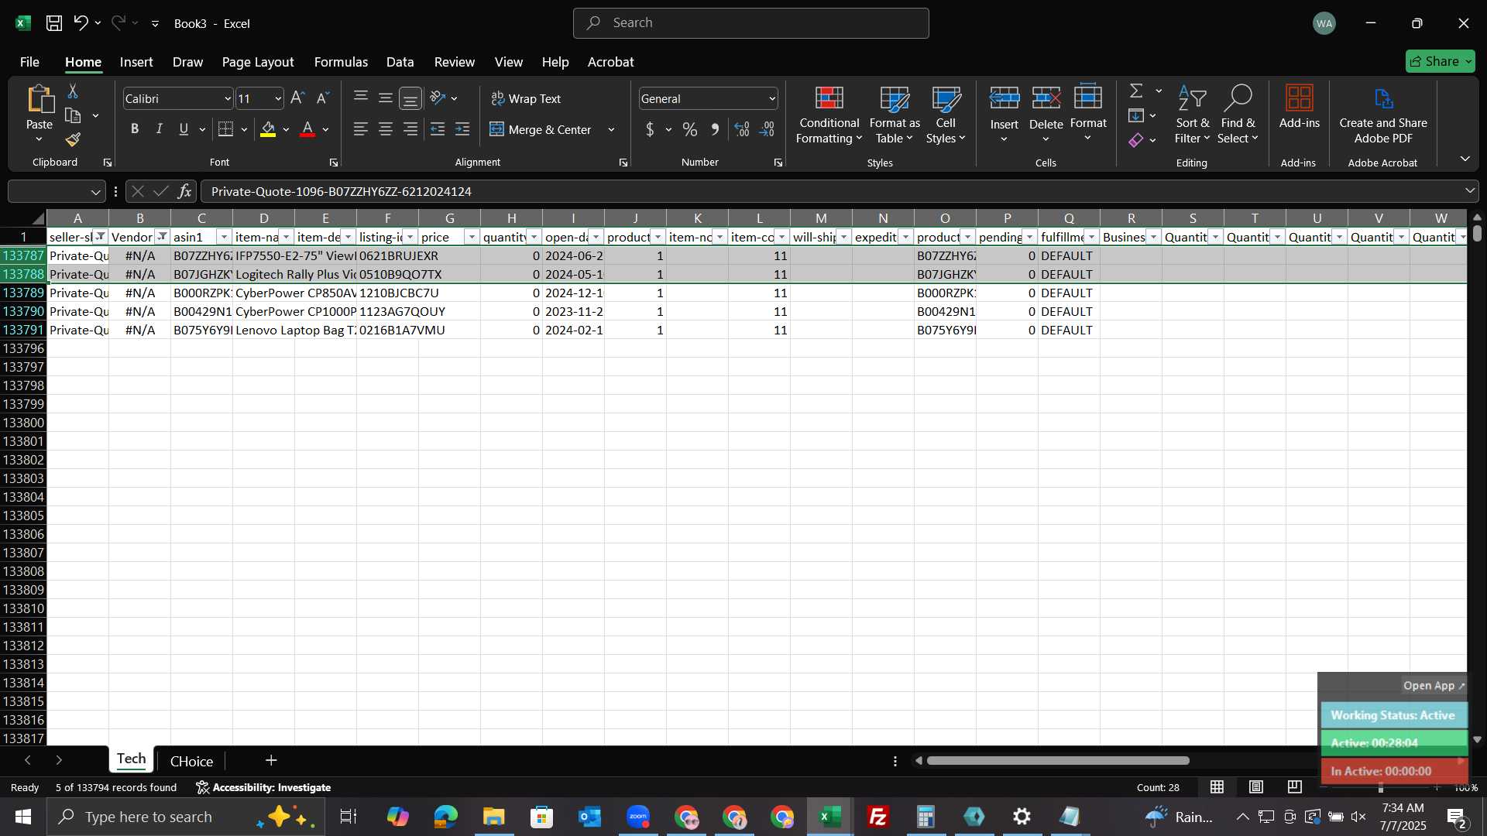
Task: Click the Delete cells button
Action: (1046, 115)
